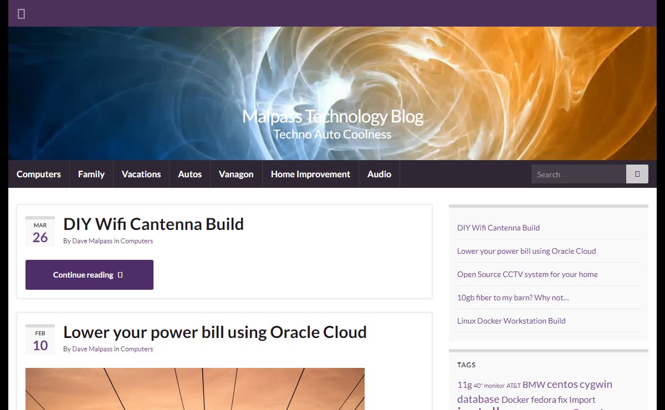Click the search submit icon button

(637, 174)
